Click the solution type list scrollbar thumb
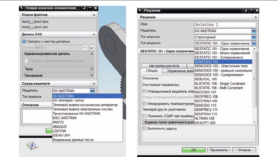This screenshot has width=278, height=157. [254, 79]
